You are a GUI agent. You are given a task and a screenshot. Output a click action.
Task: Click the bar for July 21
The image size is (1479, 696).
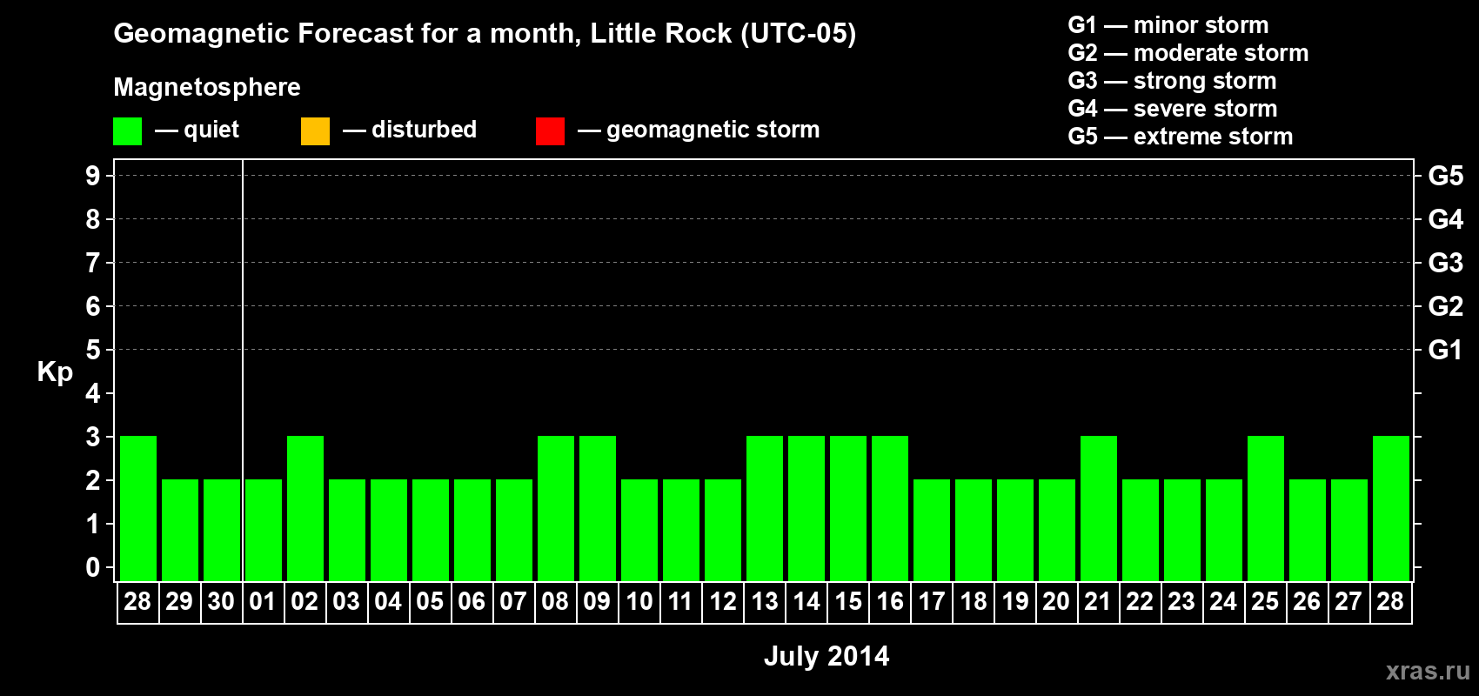click(x=1099, y=508)
